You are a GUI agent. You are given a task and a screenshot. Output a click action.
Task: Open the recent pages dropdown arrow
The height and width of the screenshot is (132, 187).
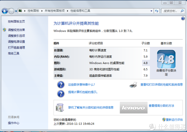(x=16, y=11)
